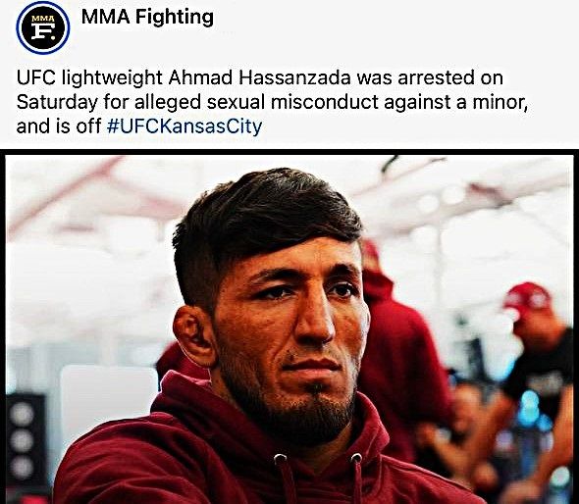Open the #UFCKansasCity hashtag

click(184, 126)
